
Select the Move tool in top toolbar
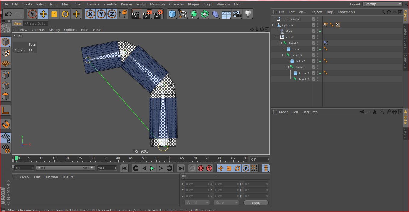(43, 14)
